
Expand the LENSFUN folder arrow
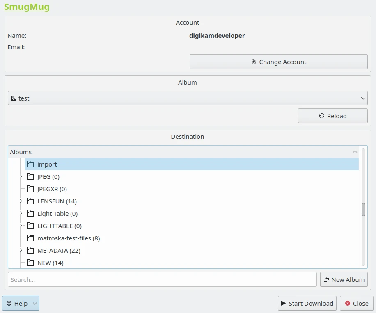coord(21,201)
